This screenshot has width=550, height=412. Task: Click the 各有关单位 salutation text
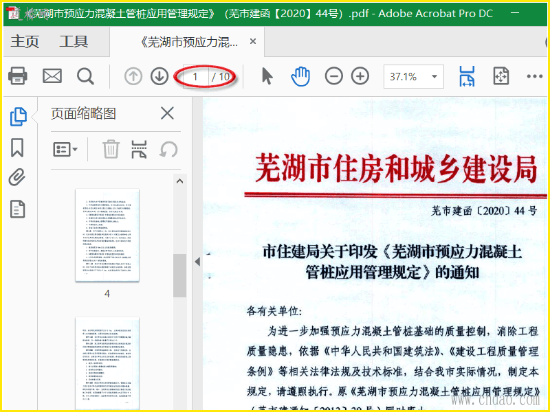274,311
